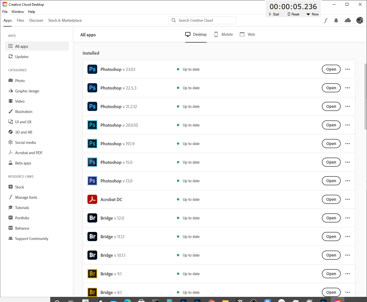367x302 pixels.
Task: Select the Social media category
Action: 37,142
